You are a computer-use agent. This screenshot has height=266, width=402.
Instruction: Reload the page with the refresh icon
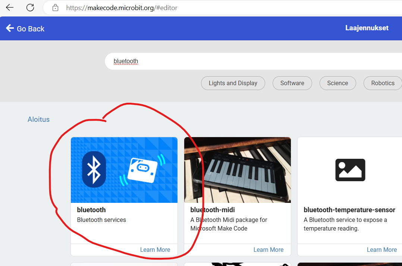[x=30, y=7]
